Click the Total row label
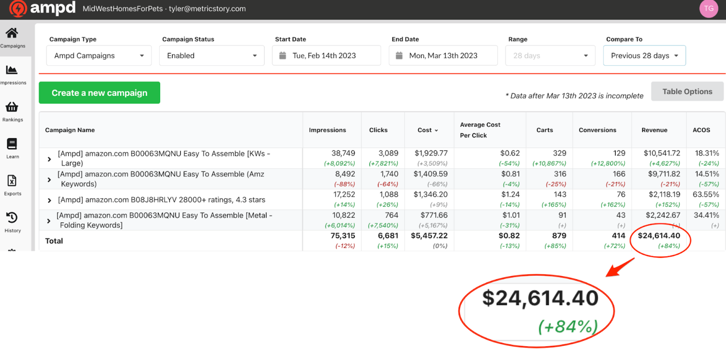Screen dimensions: 726x349 54,241
